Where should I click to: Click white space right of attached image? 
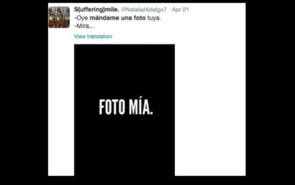(210, 110)
